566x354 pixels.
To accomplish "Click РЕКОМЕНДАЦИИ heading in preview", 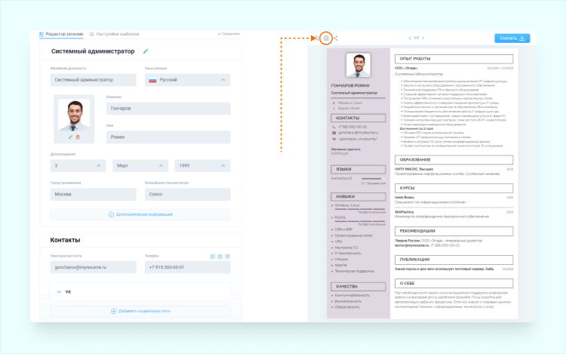I will click(x=454, y=231).
